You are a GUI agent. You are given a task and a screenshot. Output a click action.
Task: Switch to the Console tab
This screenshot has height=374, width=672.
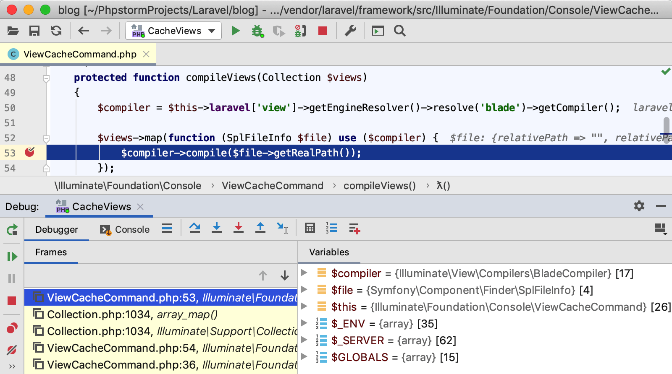tap(125, 230)
